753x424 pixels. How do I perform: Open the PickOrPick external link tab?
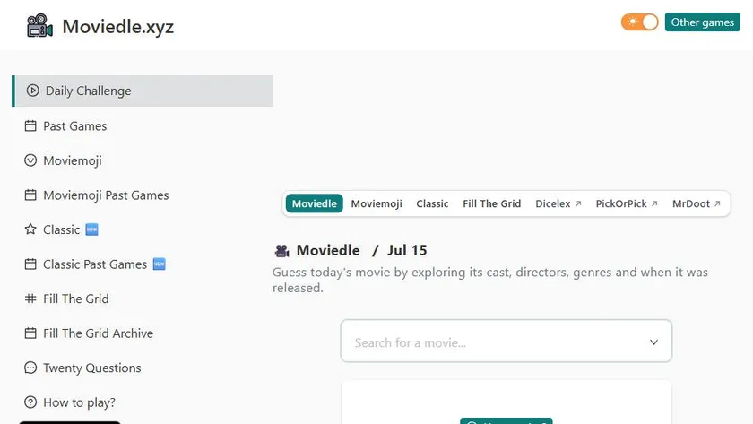click(627, 203)
